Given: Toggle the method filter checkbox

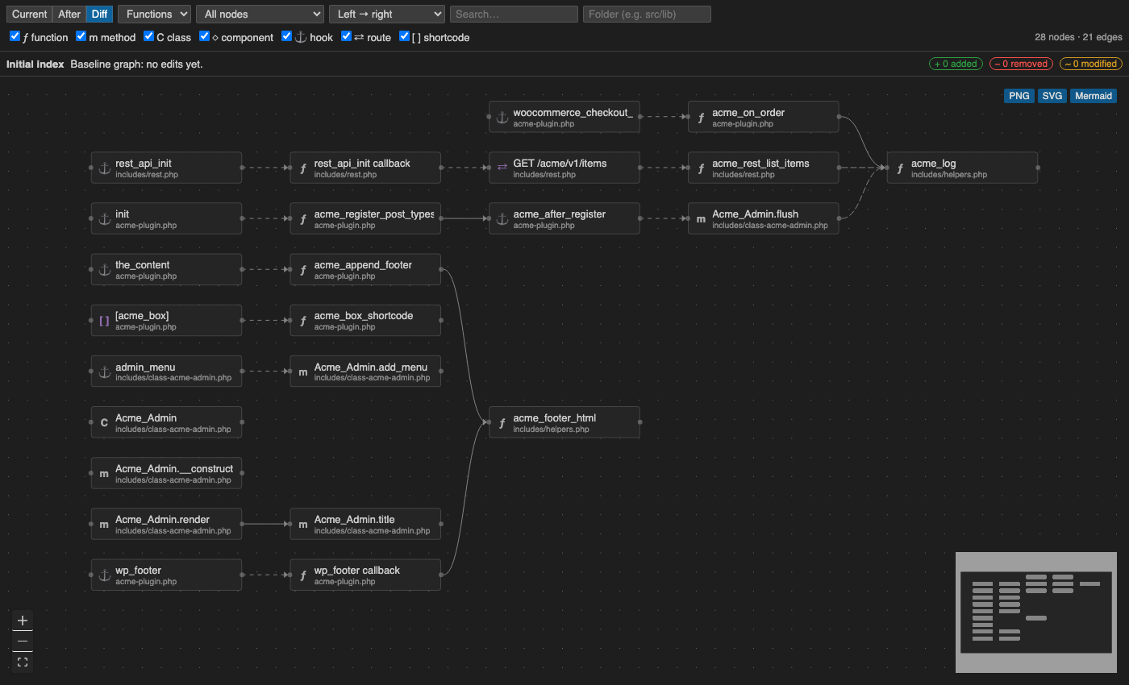Looking at the screenshot, I should (x=81, y=36).
